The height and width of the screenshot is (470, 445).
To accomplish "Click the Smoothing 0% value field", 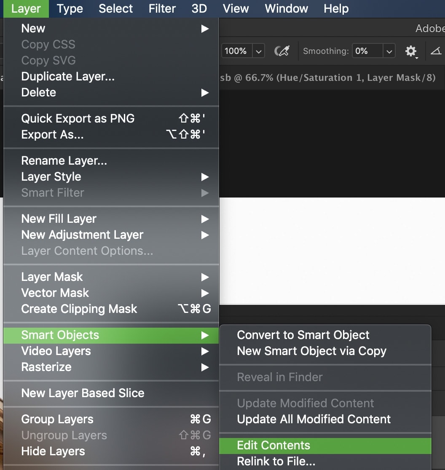I will (x=367, y=51).
